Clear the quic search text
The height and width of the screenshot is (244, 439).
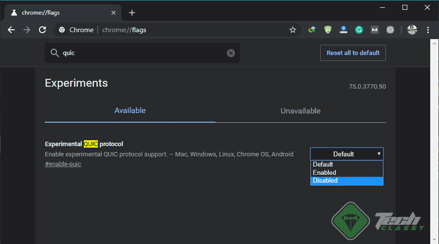230,53
